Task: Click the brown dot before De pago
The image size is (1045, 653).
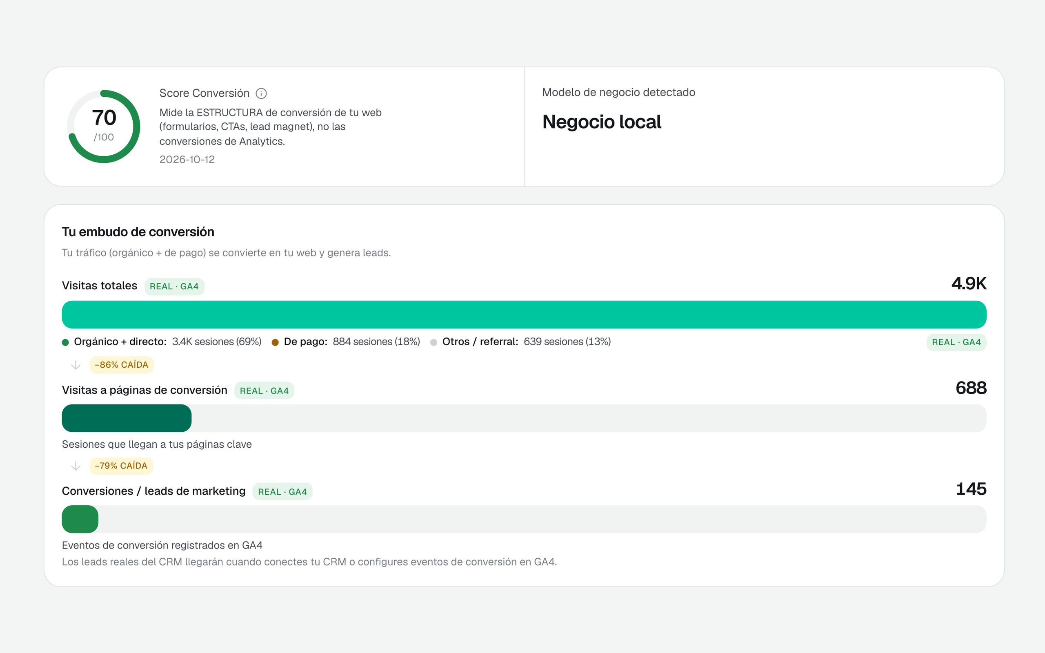Action: pyautogui.click(x=275, y=342)
